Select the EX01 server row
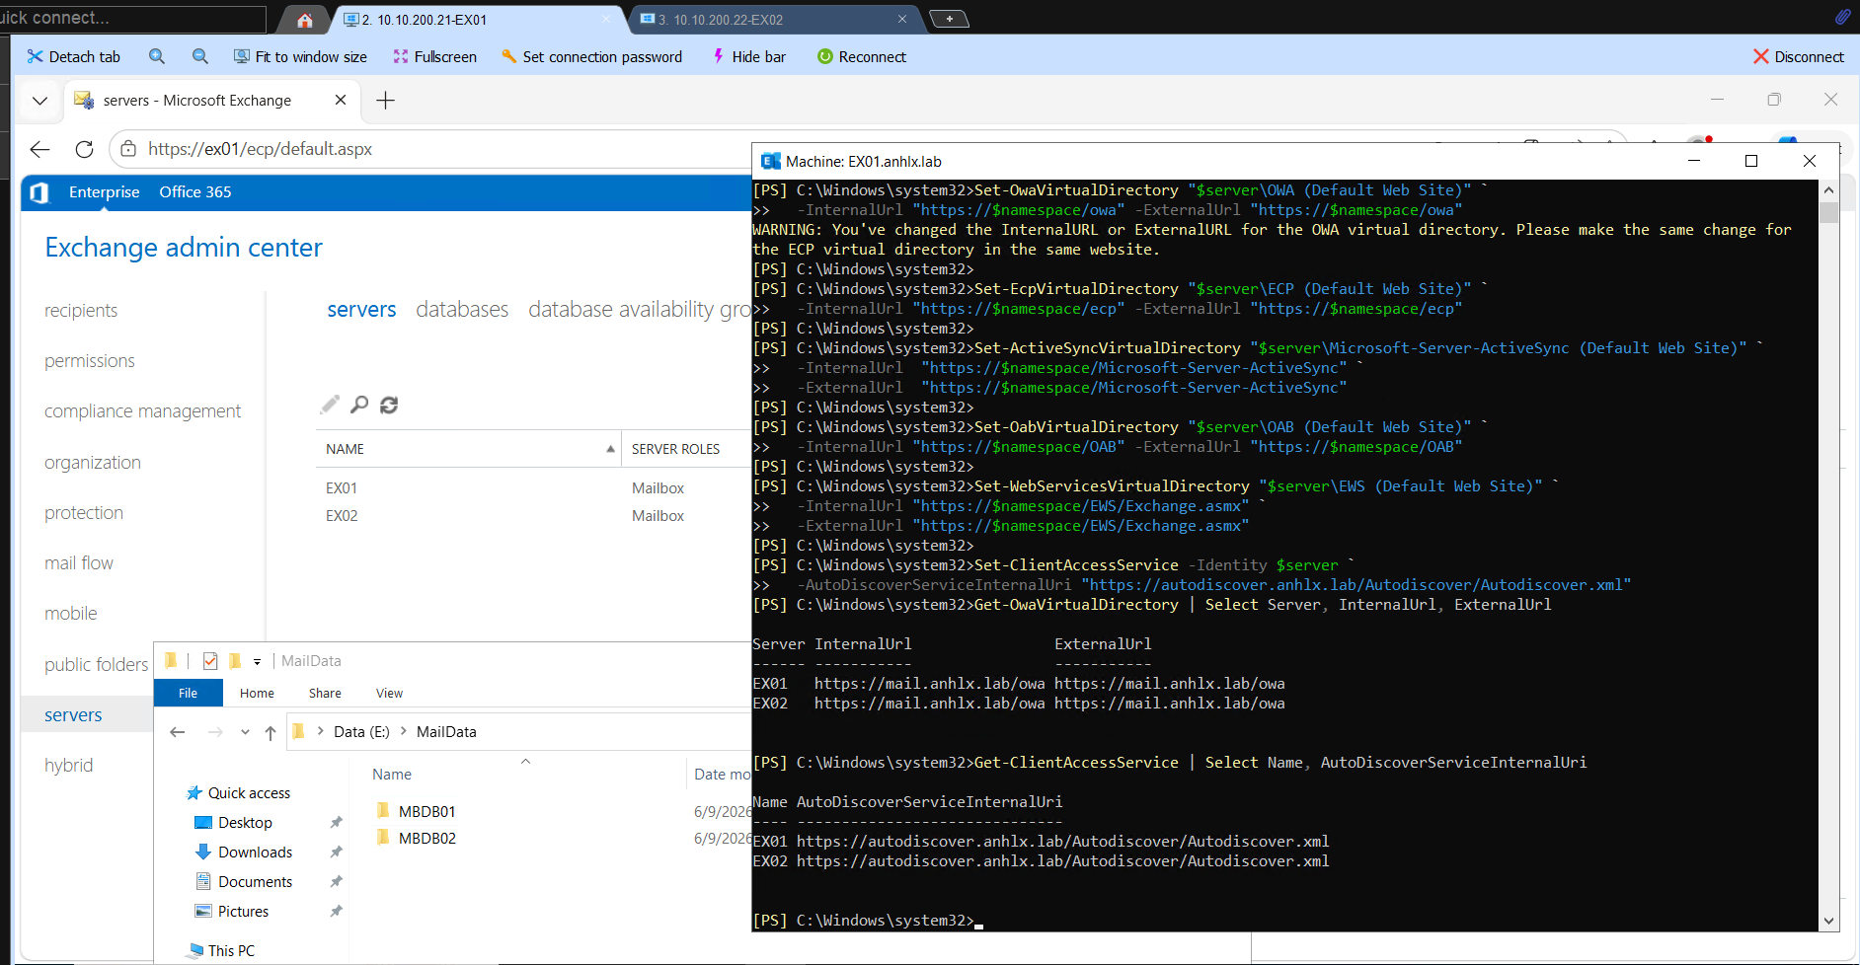This screenshot has height=965, width=1860. [x=533, y=488]
